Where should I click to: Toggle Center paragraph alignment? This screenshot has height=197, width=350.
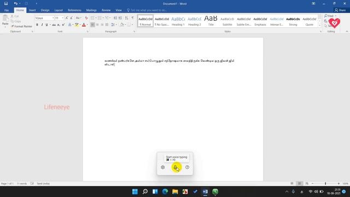tap(97, 25)
